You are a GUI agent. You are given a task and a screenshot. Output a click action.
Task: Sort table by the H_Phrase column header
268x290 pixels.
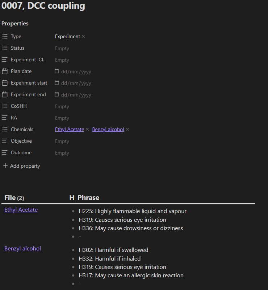click(84, 198)
